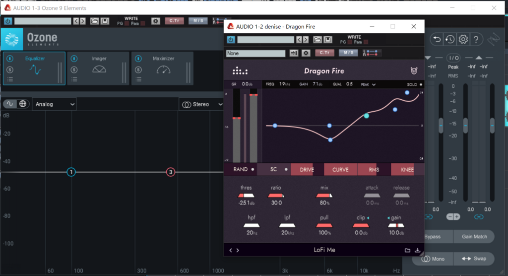Open the None preset field in Dragon Fire

[x=255, y=53]
